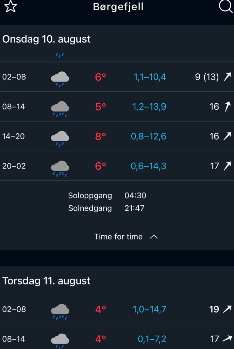Tap the wind speed 19 for Torsdag 02–08
Viewport: 234px width, 349px height.
[x=214, y=309]
